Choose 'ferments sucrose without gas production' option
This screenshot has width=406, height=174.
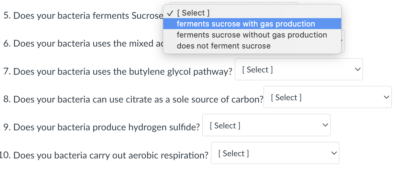point(252,35)
